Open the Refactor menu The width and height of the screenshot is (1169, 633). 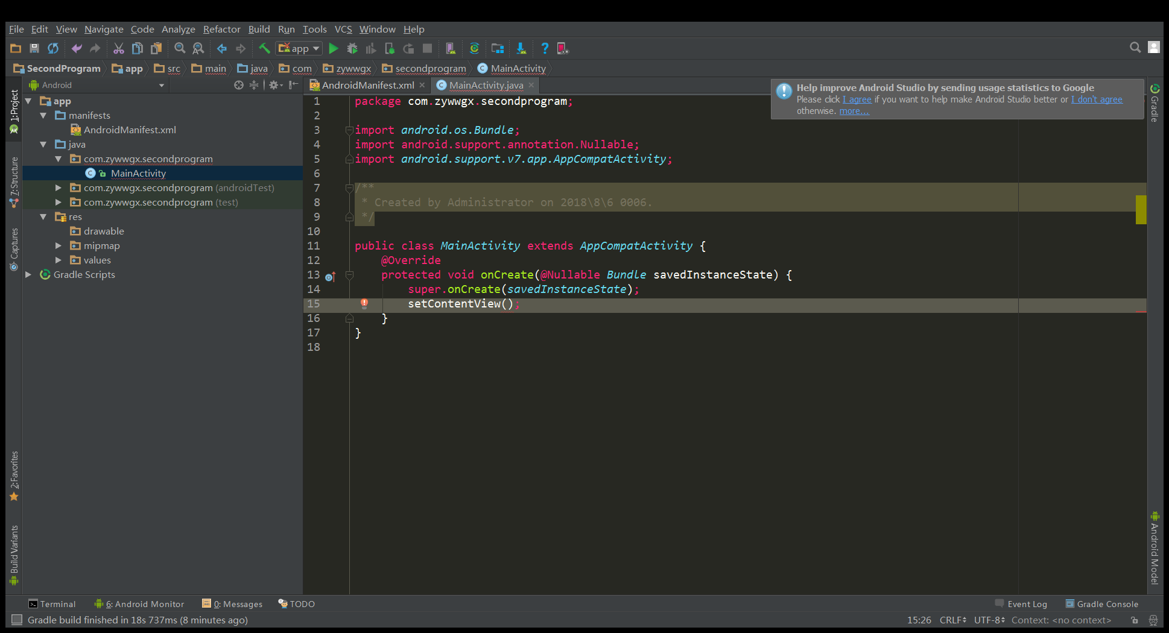(x=221, y=29)
